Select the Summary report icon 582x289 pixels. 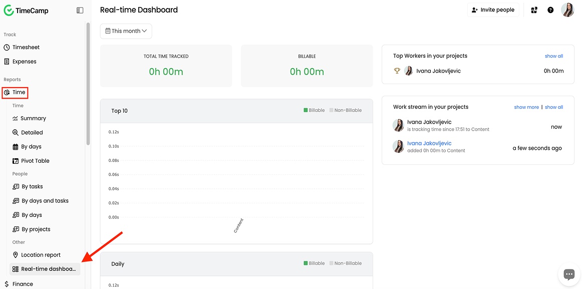point(16,118)
